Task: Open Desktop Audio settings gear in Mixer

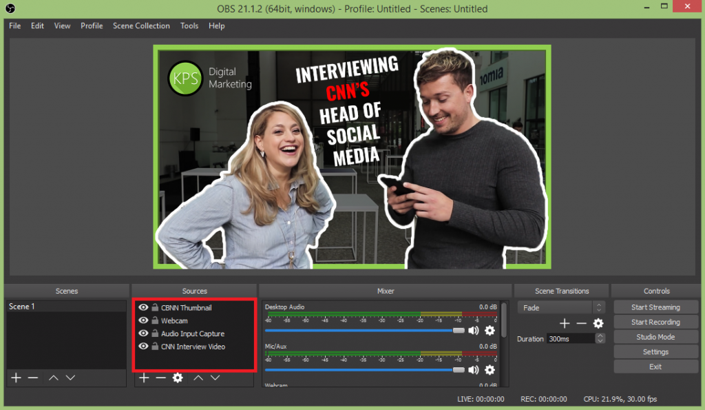Action: pyautogui.click(x=490, y=331)
